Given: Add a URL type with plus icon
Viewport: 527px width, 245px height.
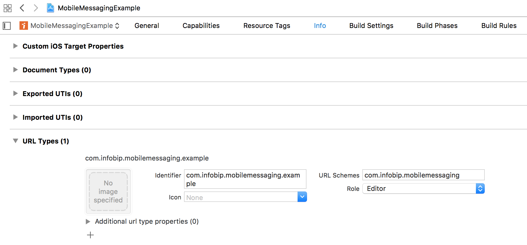Looking at the screenshot, I should tap(90, 235).
